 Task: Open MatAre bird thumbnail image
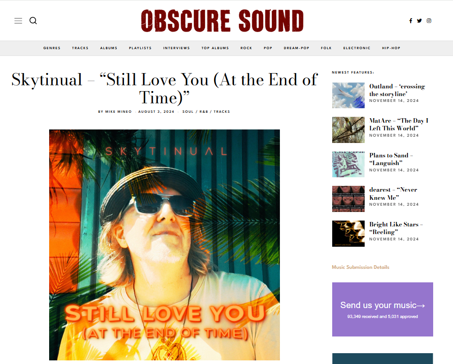(x=348, y=130)
